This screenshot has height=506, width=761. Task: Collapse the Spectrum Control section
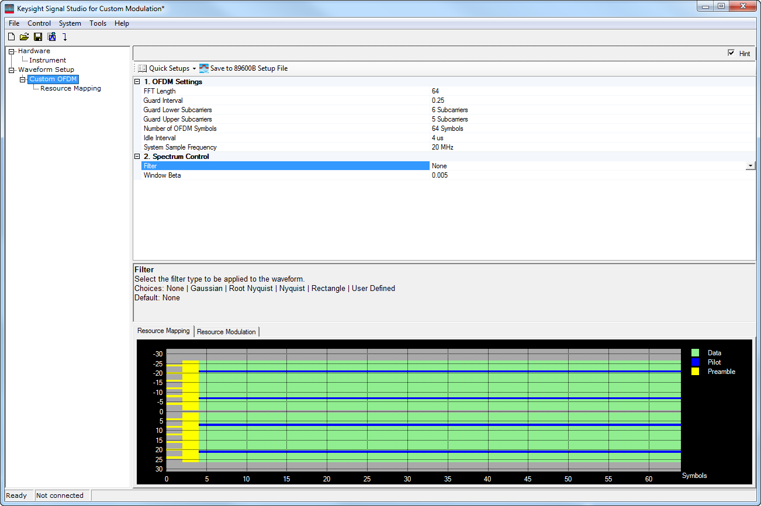click(137, 157)
